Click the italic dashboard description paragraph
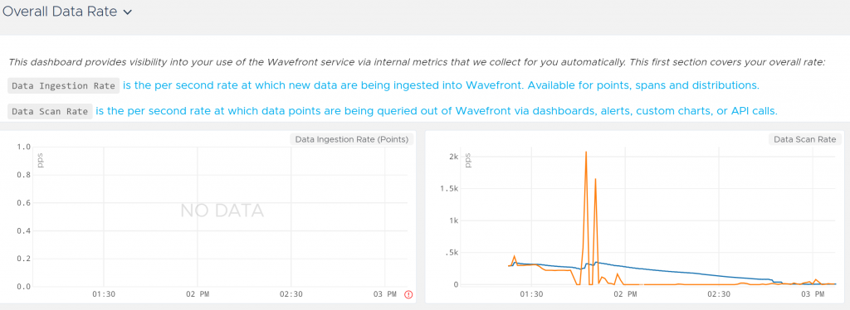Screen dimensions: 850x310 coord(417,61)
